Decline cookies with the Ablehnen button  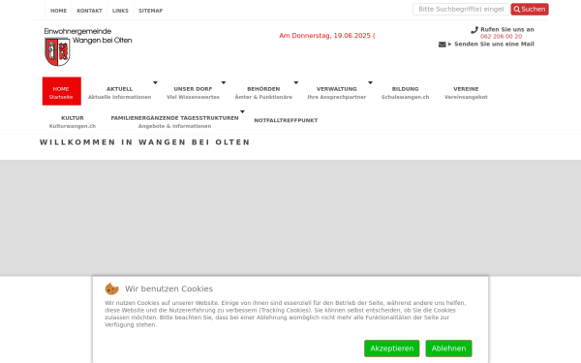pos(448,348)
